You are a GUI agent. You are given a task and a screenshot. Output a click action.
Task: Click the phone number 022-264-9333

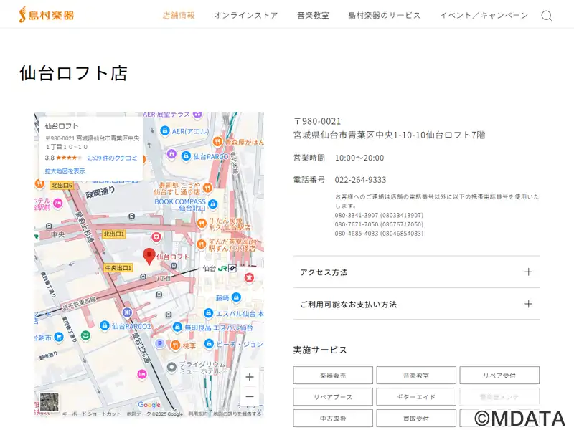(x=360, y=180)
